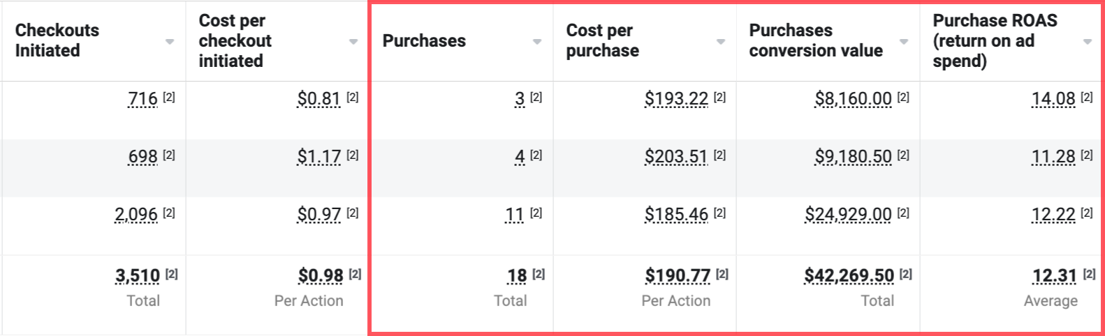Click the $0.98 per action value
Viewport: 1105px width, 336px height.
[x=321, y=276]
